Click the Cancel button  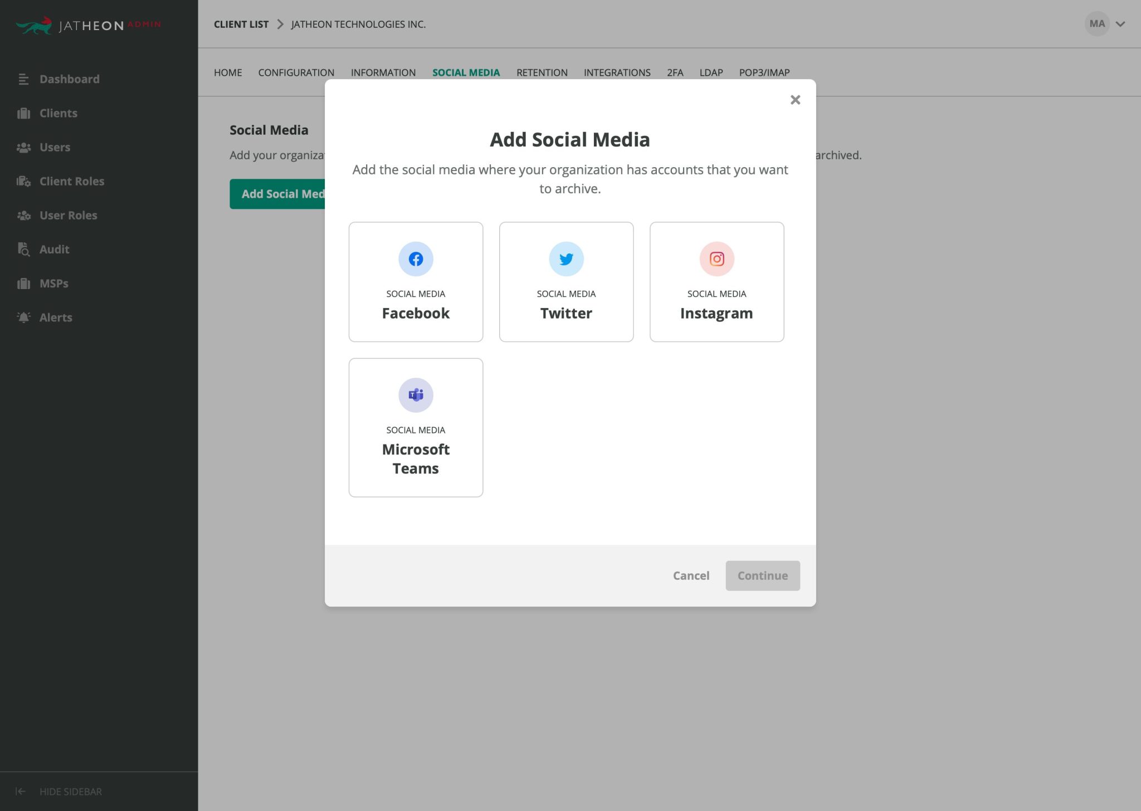click(691, 575)
